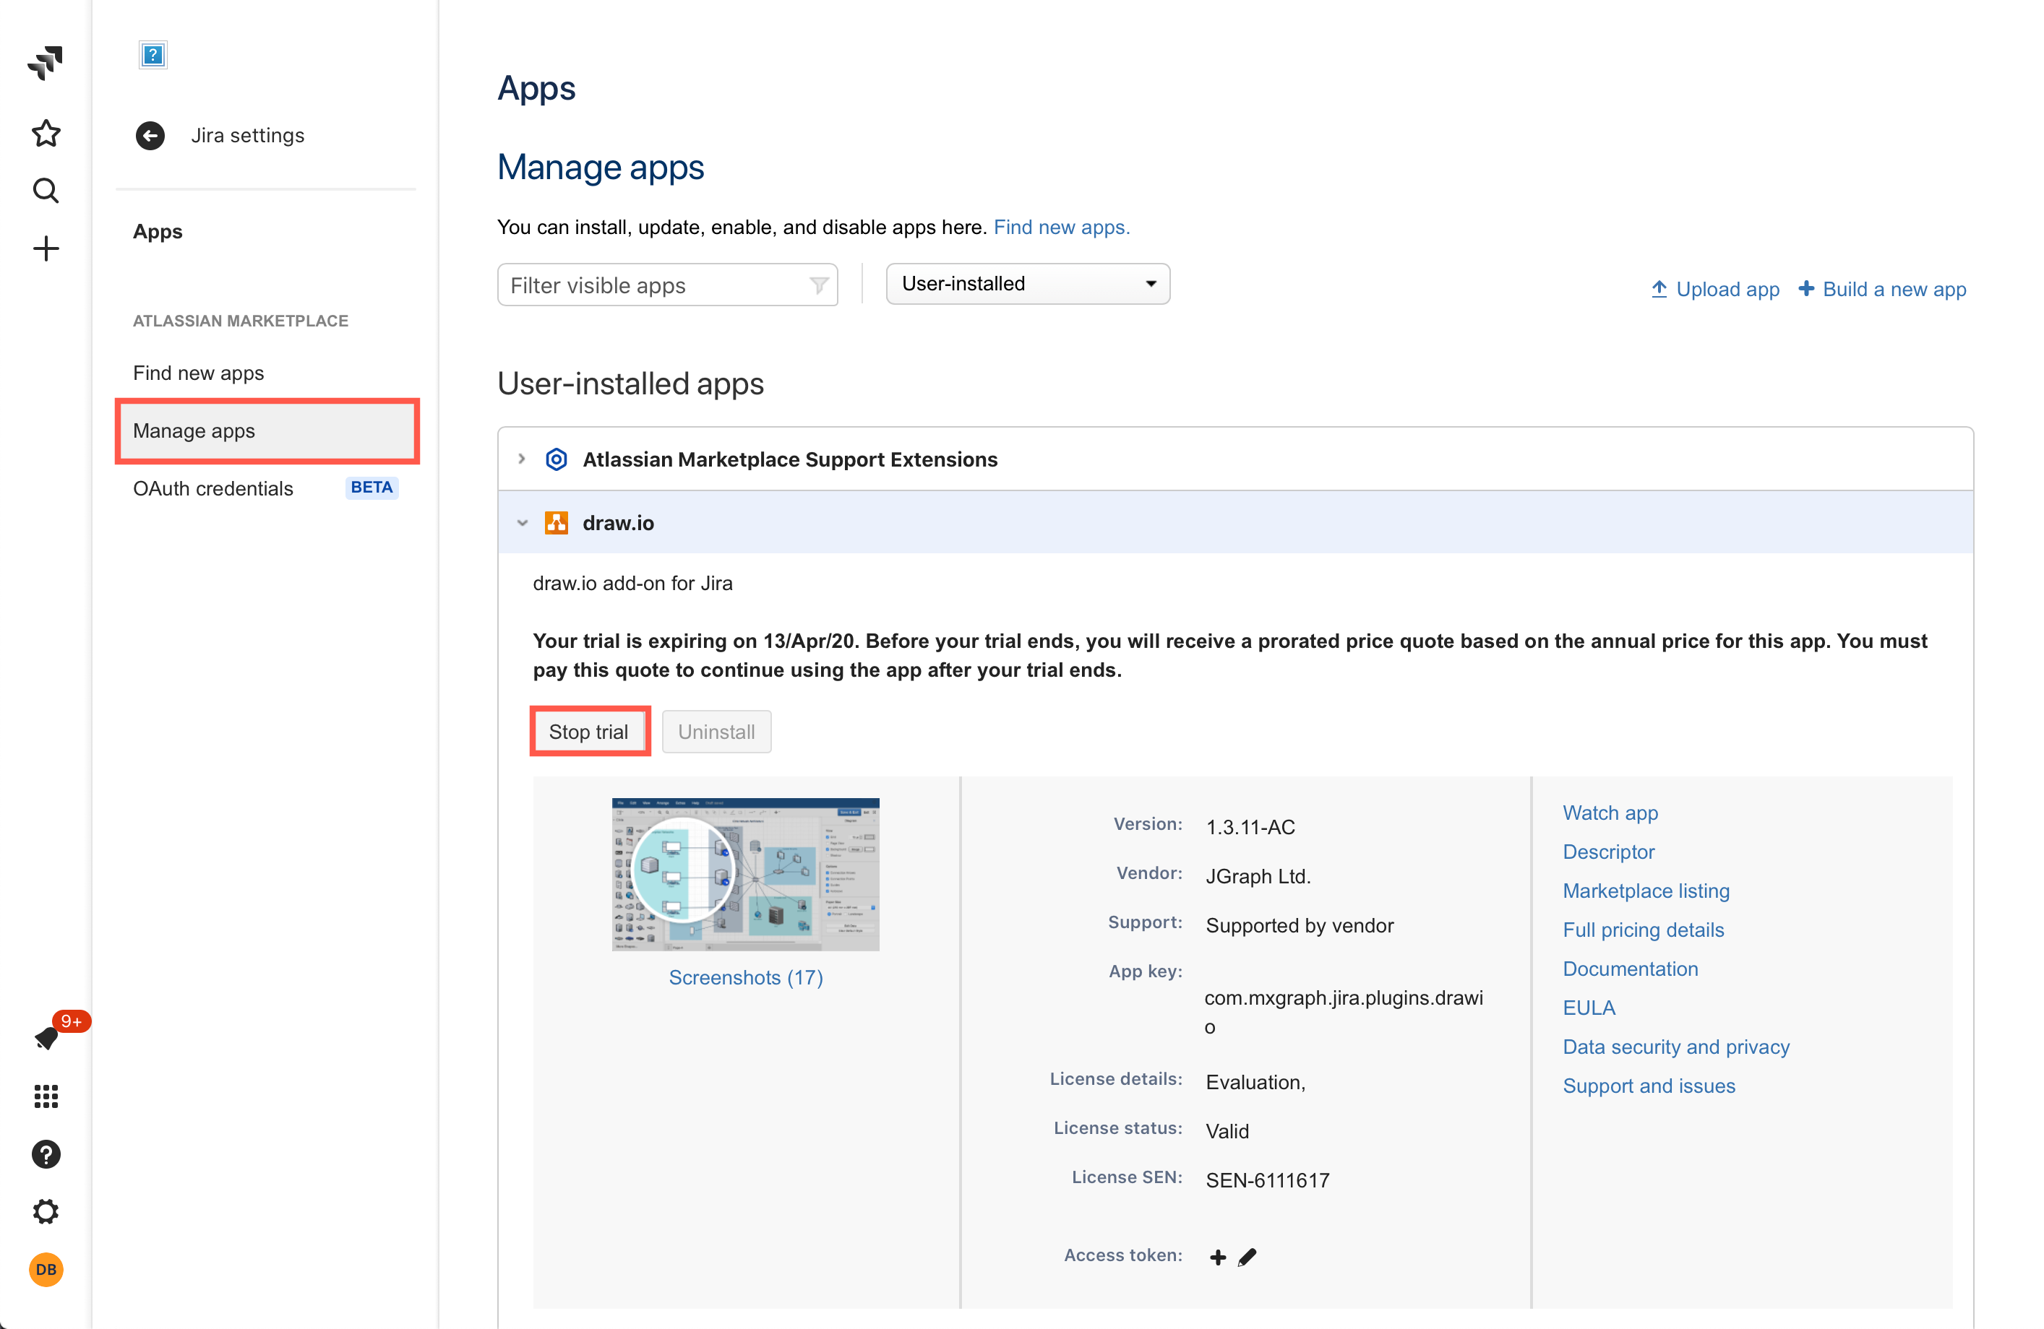The height and width of the screenshot is (1329, 2044).
Task: Click the Stop trial button
Action: point(589,731)
